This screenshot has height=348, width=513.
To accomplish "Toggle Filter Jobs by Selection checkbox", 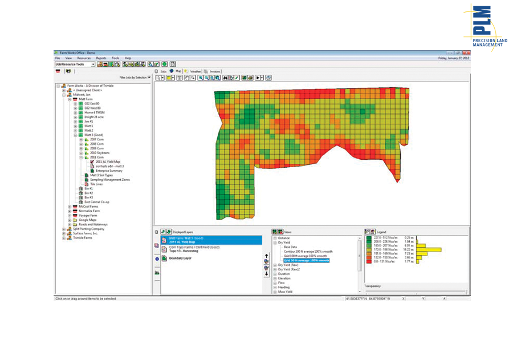I will click(x=149, y=77).
